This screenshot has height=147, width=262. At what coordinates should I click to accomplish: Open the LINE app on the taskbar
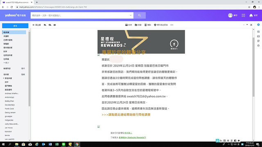[63, 144]
